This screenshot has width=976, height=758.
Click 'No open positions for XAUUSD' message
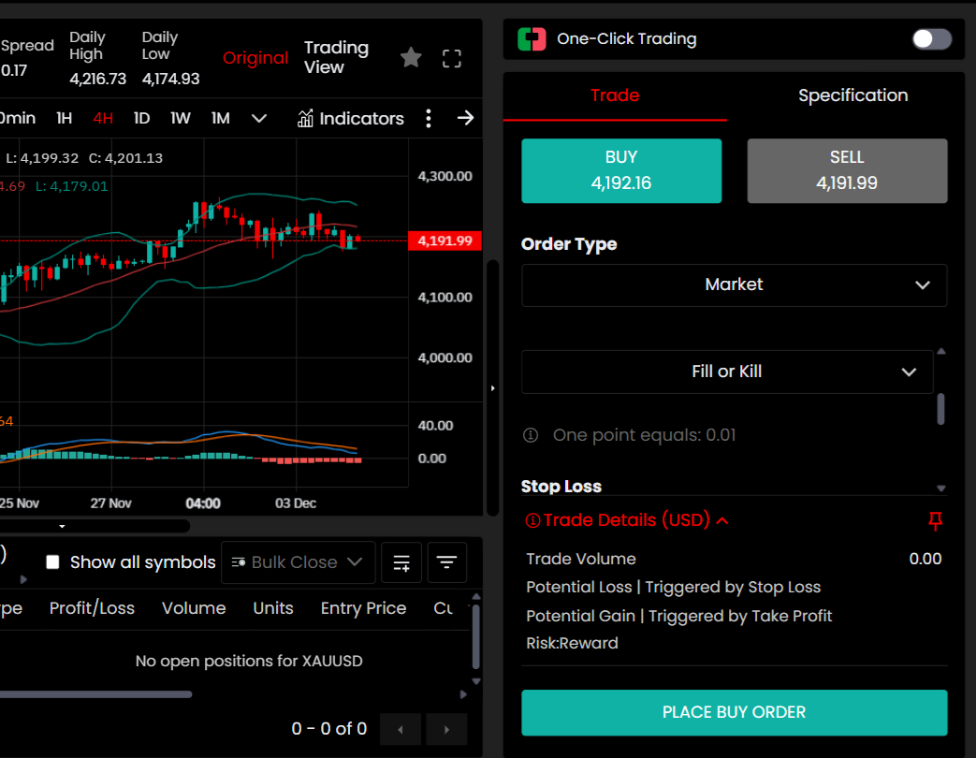[249, 661]
